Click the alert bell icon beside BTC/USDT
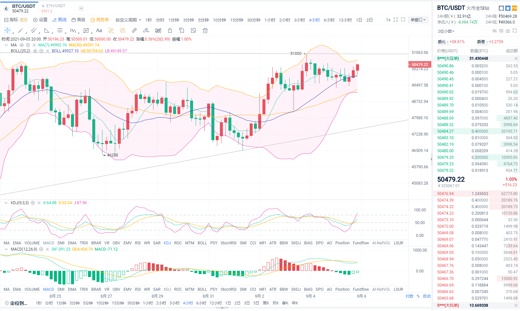The width and height of the screenshot is (520, 311). [501, 8]
